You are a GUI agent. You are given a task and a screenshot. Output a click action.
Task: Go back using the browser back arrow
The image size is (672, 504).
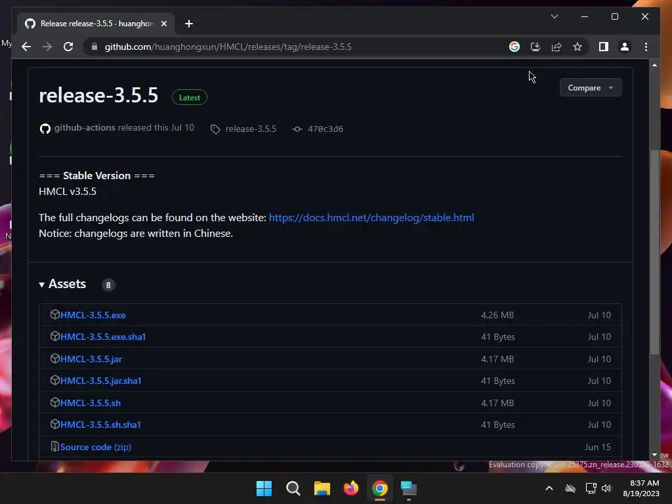[x=26, y=47]
